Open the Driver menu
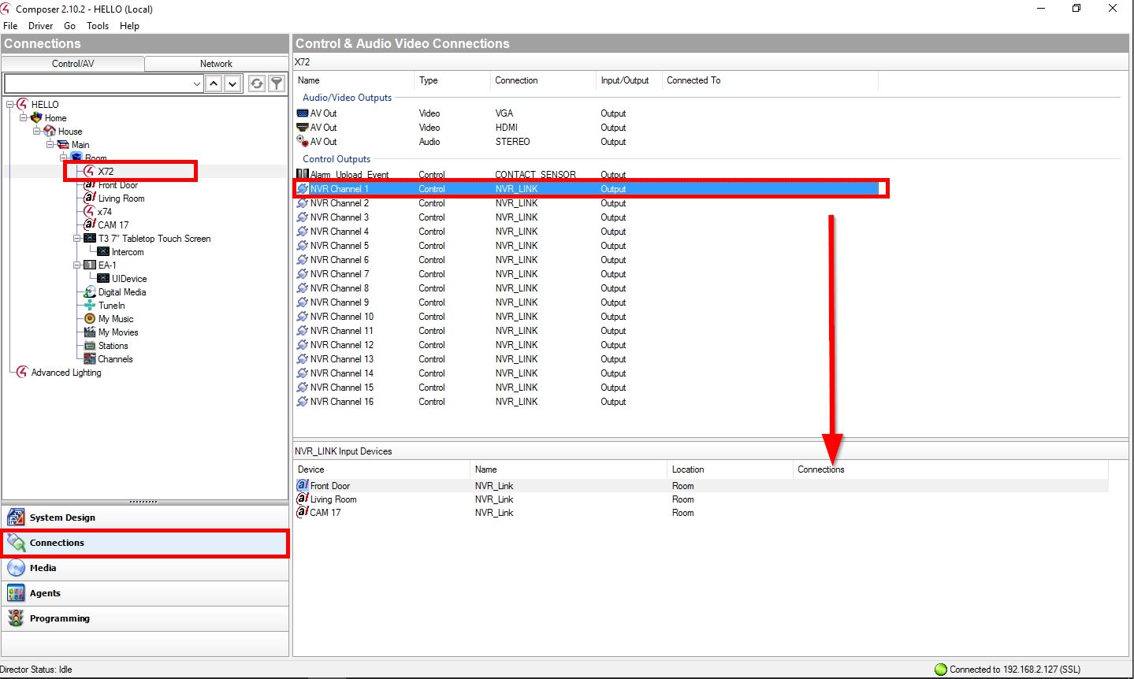The image size is (1134, 679). coord(40,26)
